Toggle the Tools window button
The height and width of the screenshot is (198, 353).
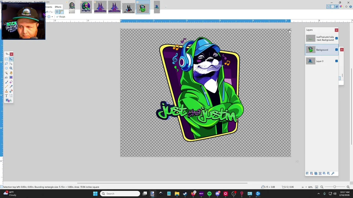(x=328, y=7)
